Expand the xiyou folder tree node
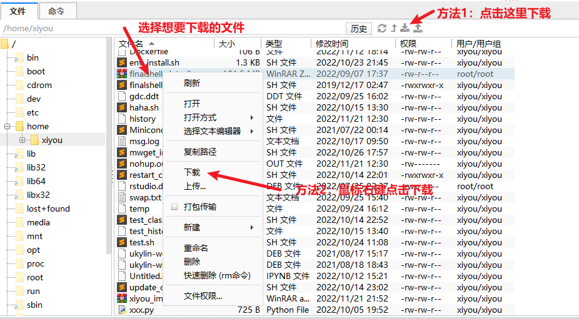 (22, 140)
